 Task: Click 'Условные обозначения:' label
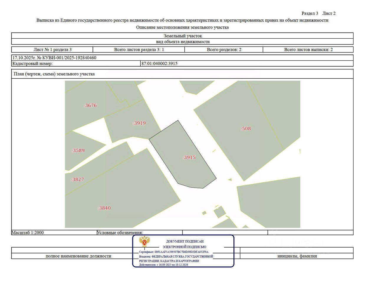point(120,232)
